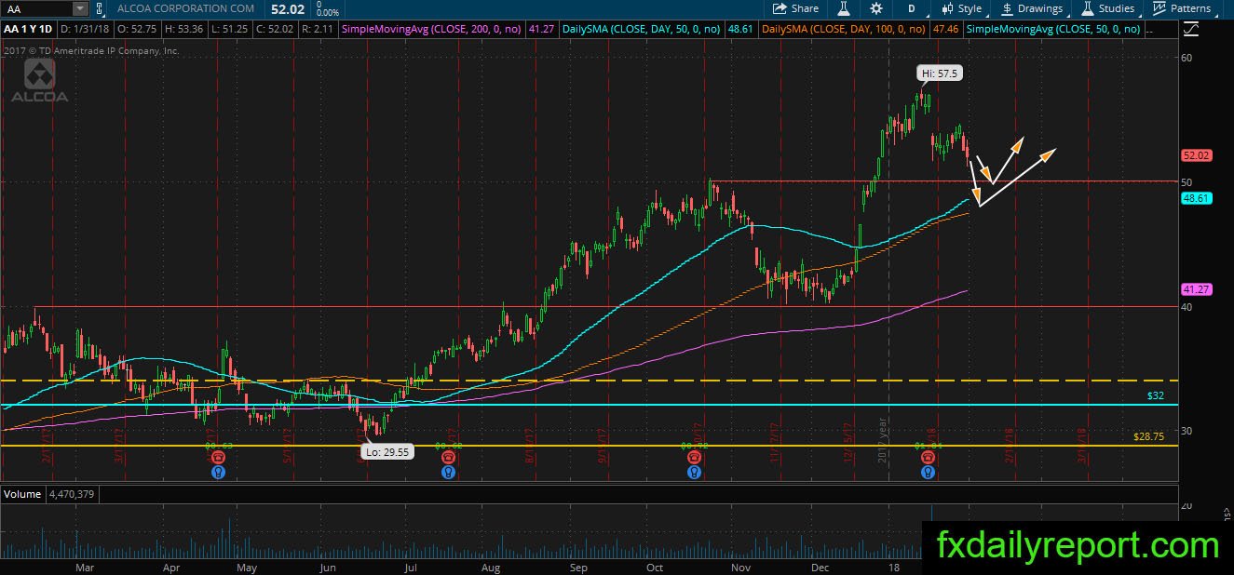The height and width of the screenshot is (575, 1234).
Task: Open the Style dropdown menu
Action: click(961, 8)
